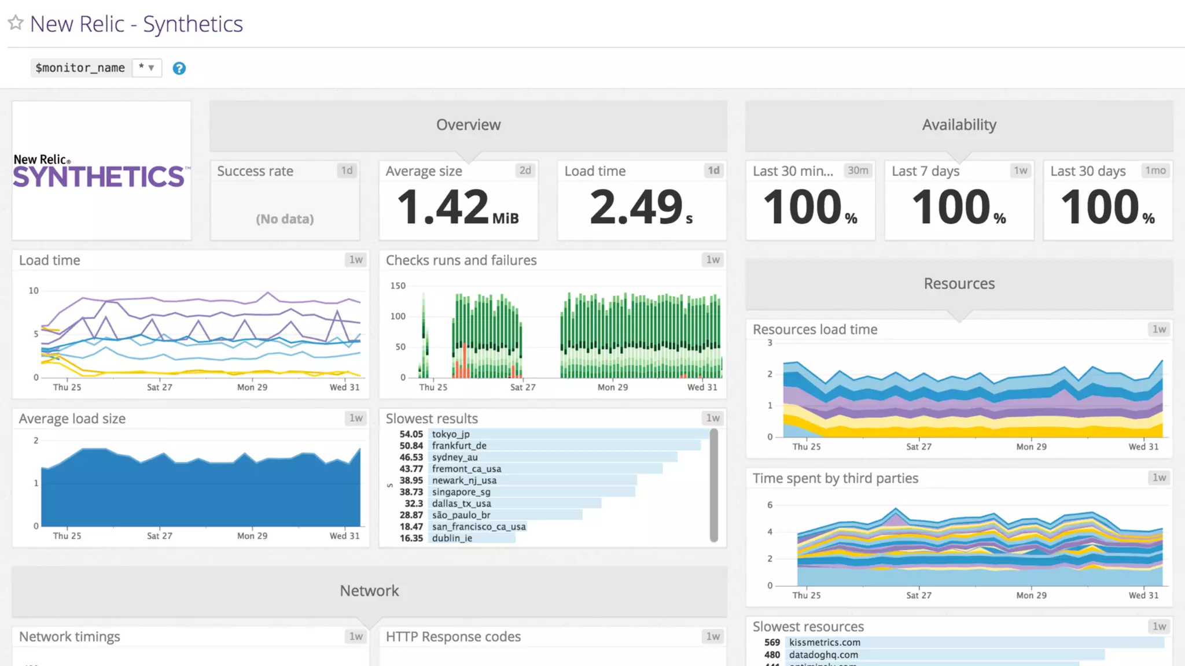Select the tokyo_jp row in Slowest results
The width and height of the screenshot is (1185, 666).
(x=451, y=434)
